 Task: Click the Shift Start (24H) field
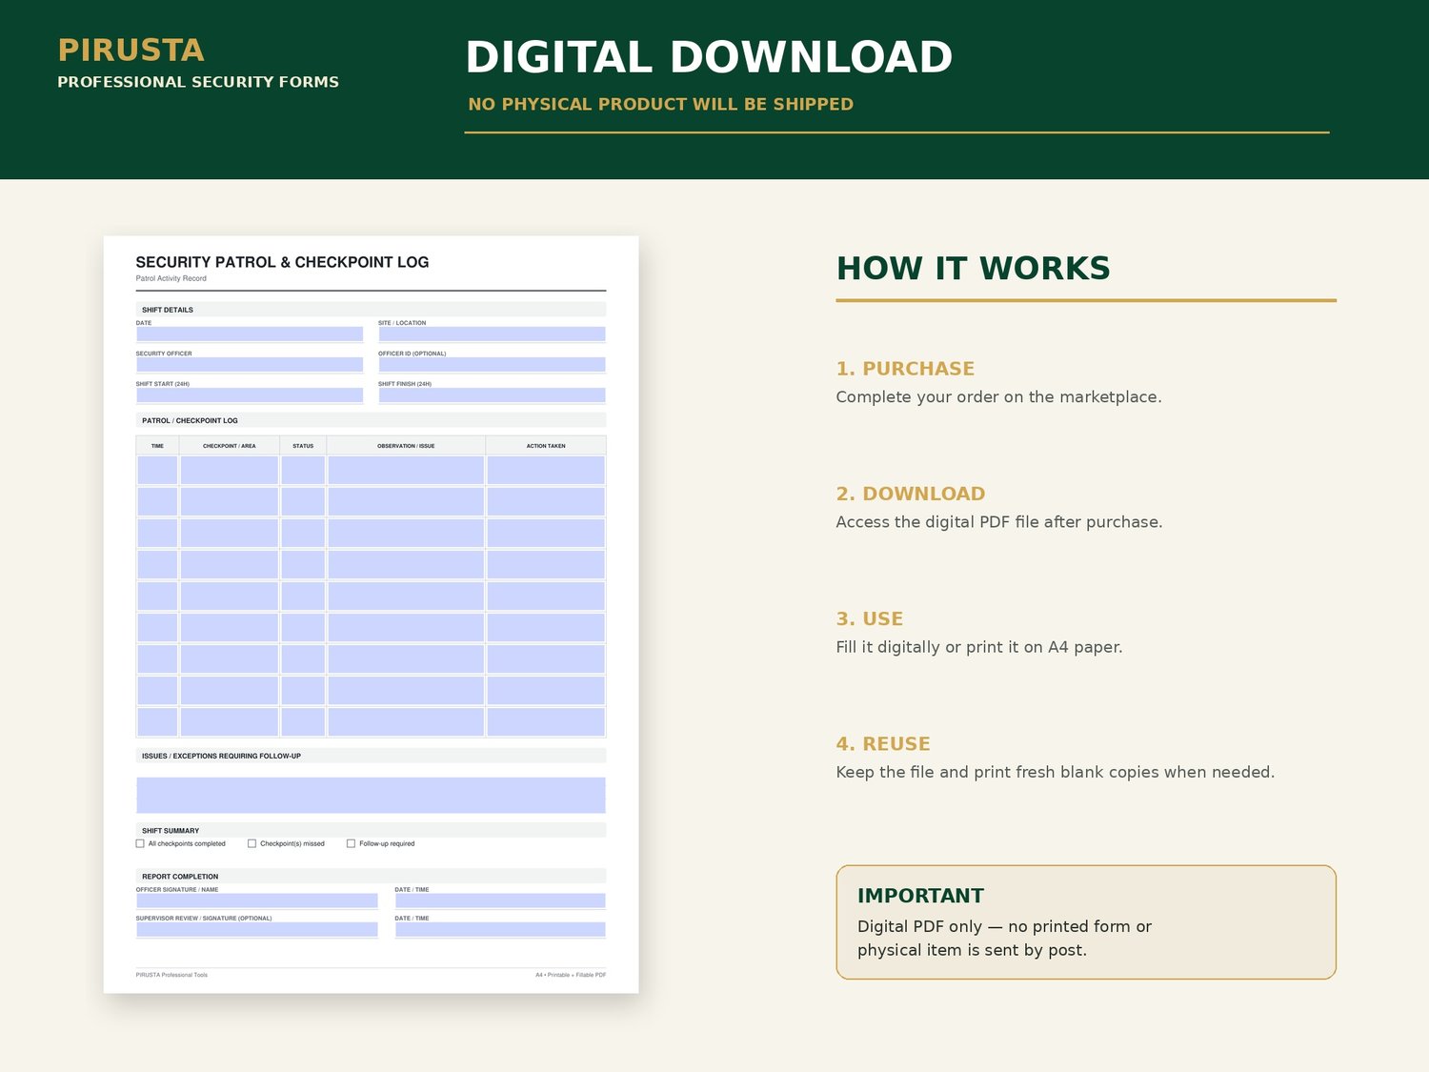coord(250,395)
